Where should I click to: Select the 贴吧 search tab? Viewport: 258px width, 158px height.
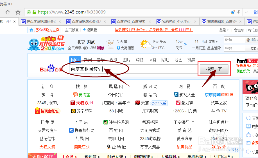pyautogui.click(x=165, y=60)
